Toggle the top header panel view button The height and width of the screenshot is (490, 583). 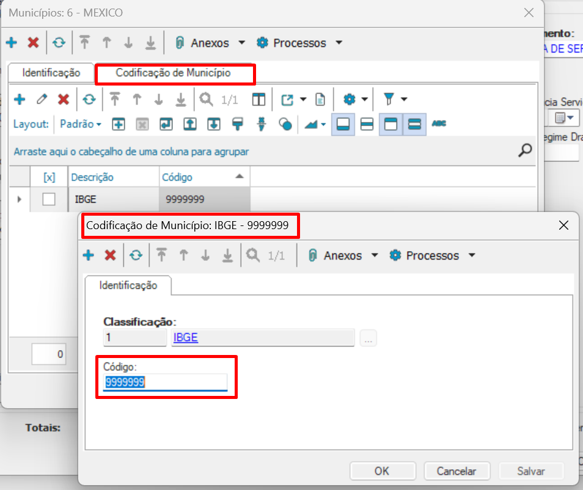(x=391, y=124)
